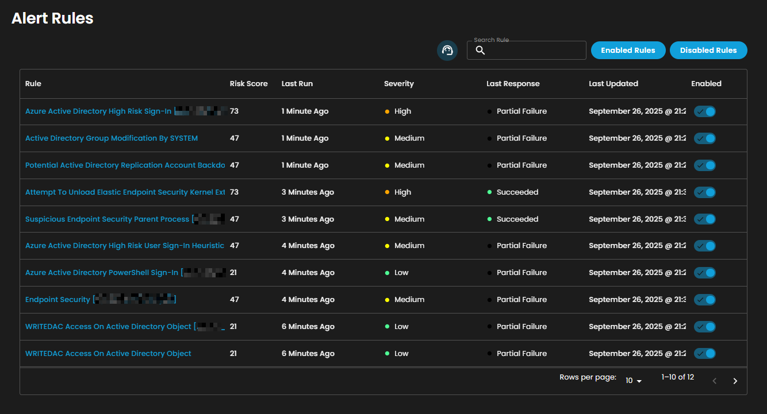Go to next page of rules
The width and height of the screenshot is (767, 414).
pos(735,381)
